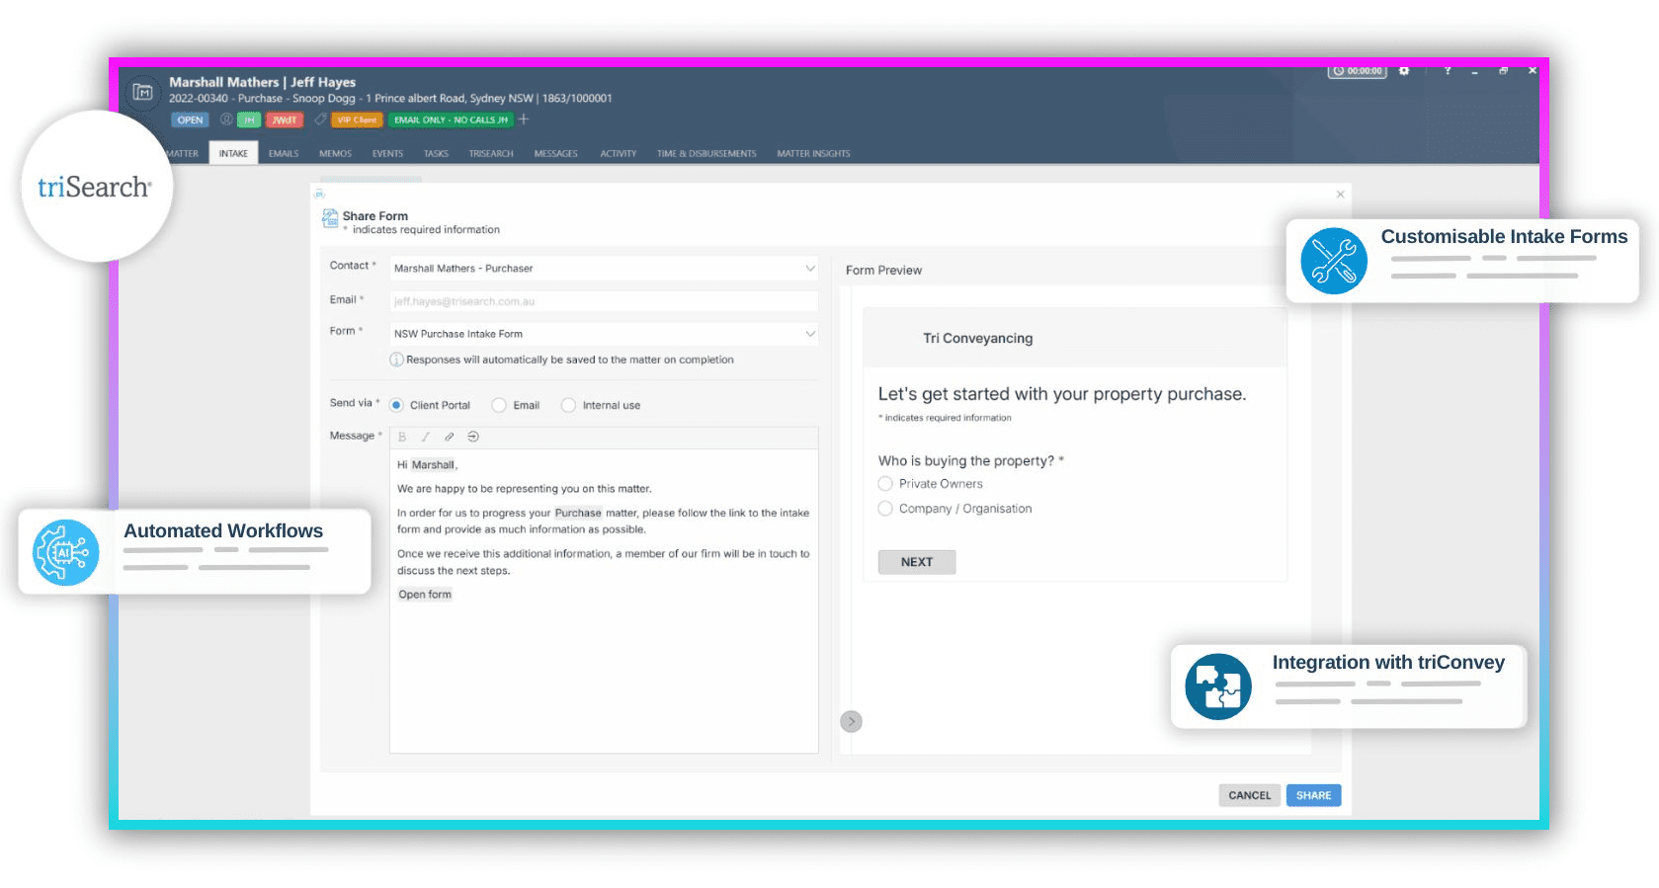This screenshot has height=888, width=1659.
Task: Click the JH staff badge
Action: (249, 120)
